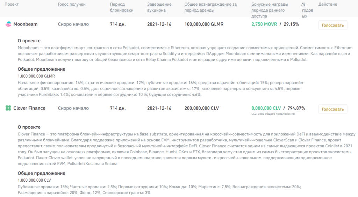Click the green 2,750 MOVR bonus value
Image resolution: width=358 pixels, height=197 pixels.
coord(264,24)
